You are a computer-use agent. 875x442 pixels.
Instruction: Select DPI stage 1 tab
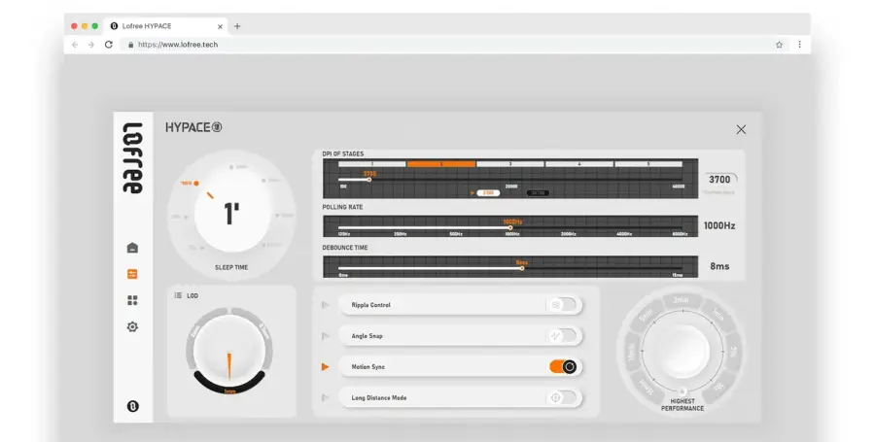coord(371,164)
